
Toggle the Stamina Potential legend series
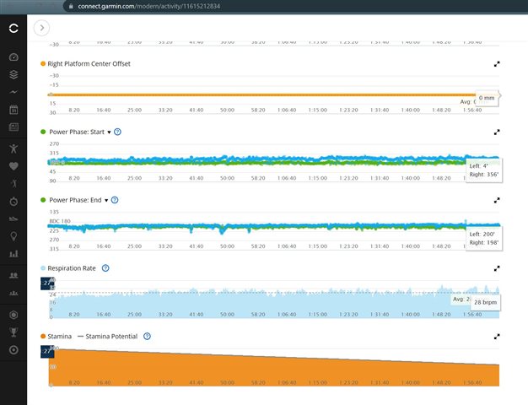point(108,336)
